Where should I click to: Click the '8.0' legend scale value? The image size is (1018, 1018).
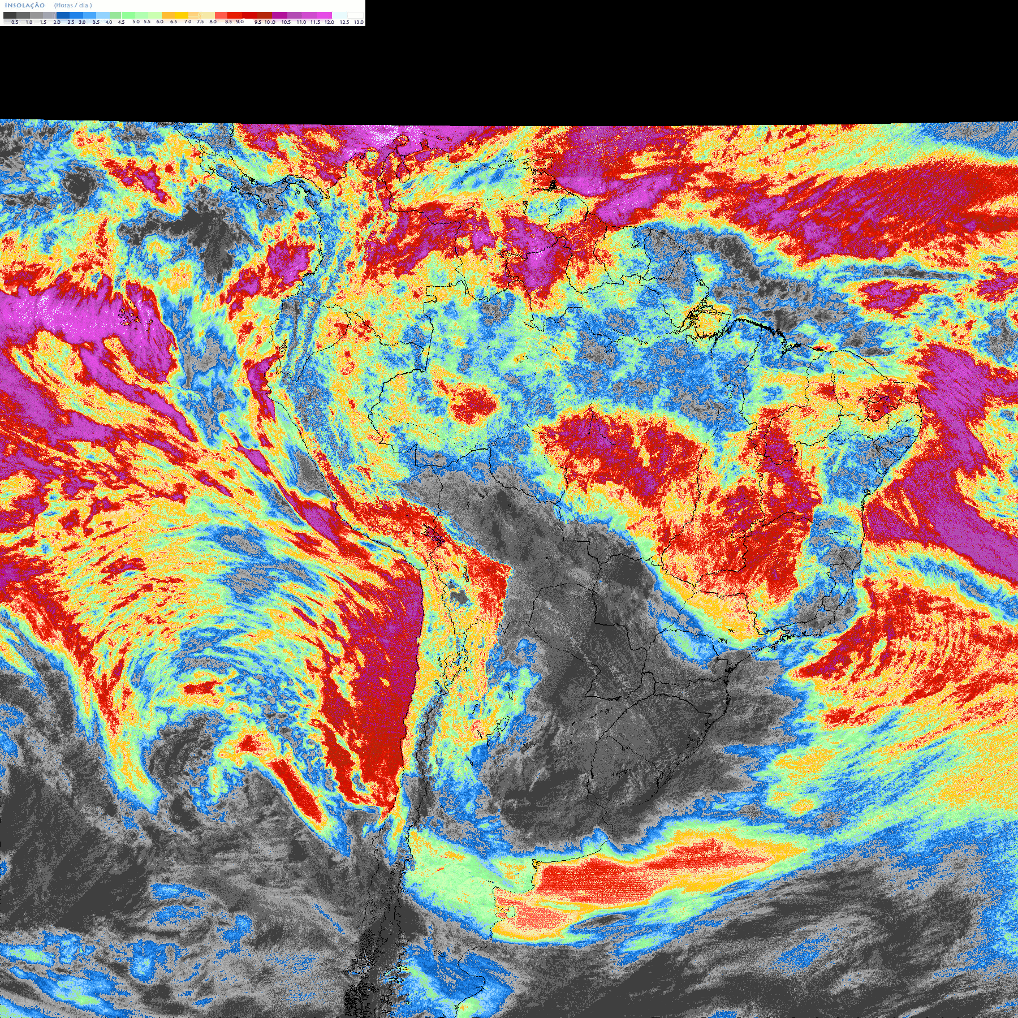click(x=213, y=21)
